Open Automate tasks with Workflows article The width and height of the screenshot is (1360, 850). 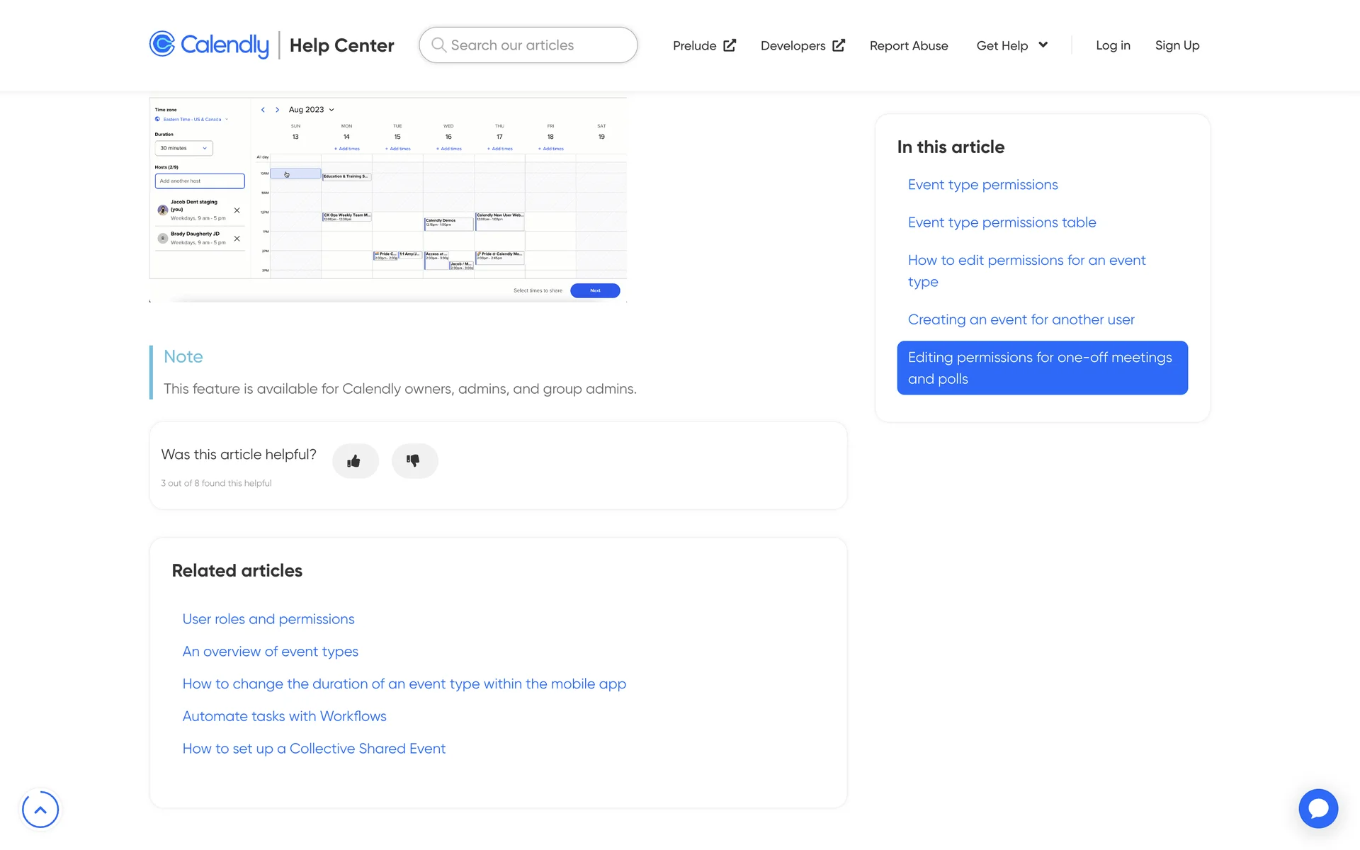click(x=284, y=716)
